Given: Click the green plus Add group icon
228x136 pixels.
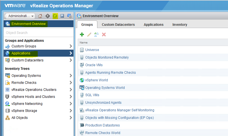Looking at the screenshot, I should tap(82, 34).
